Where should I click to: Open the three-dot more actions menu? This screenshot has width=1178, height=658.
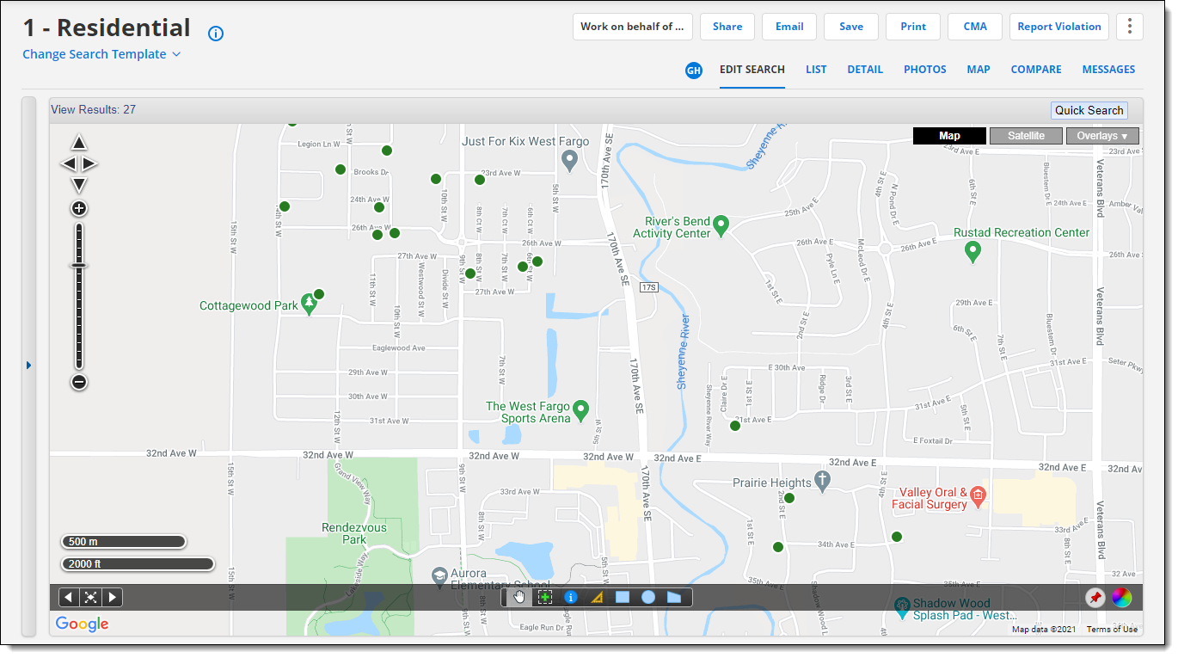tap(1130, 27)
